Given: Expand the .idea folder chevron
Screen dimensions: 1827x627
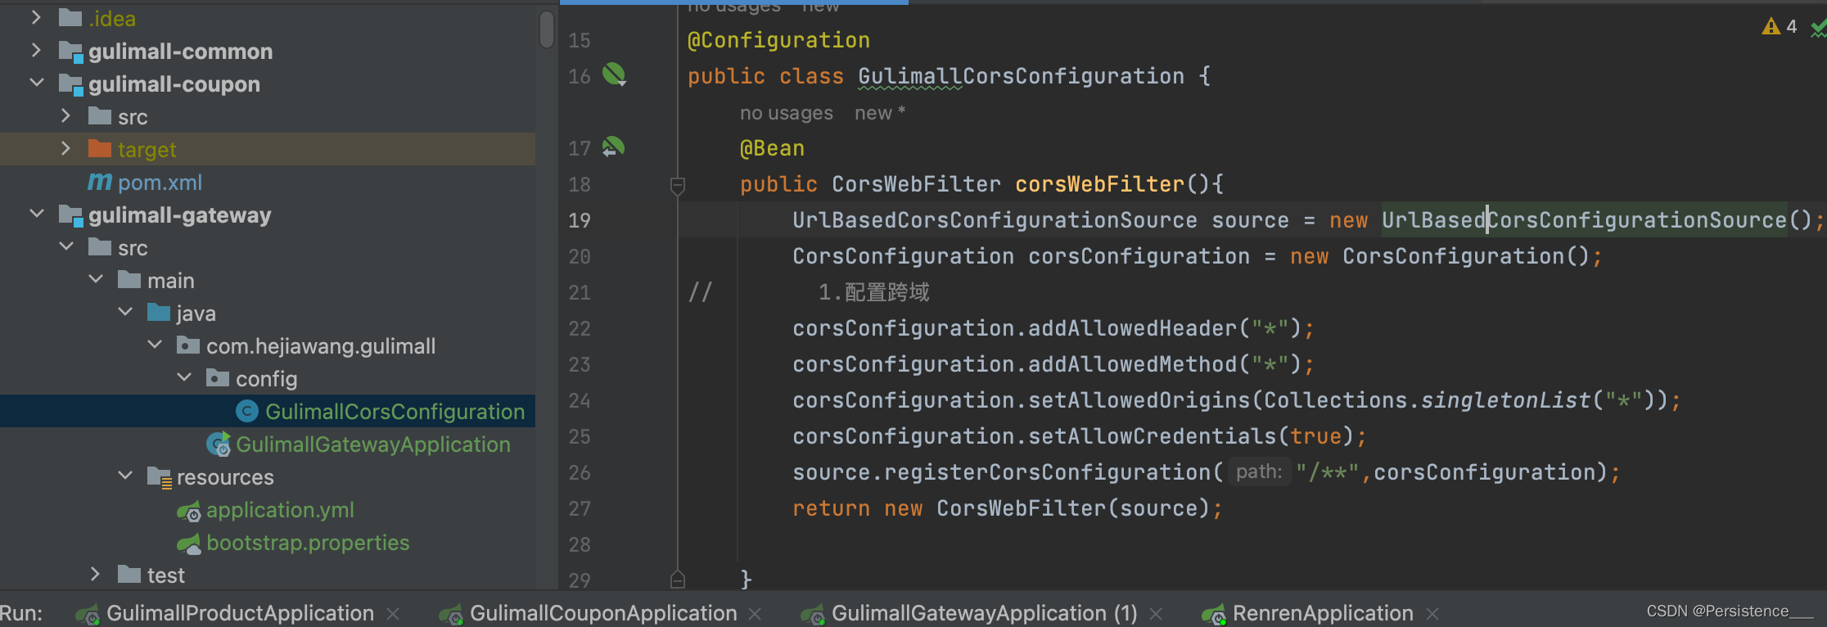Looking at the screenshot, I should [36, 17].
